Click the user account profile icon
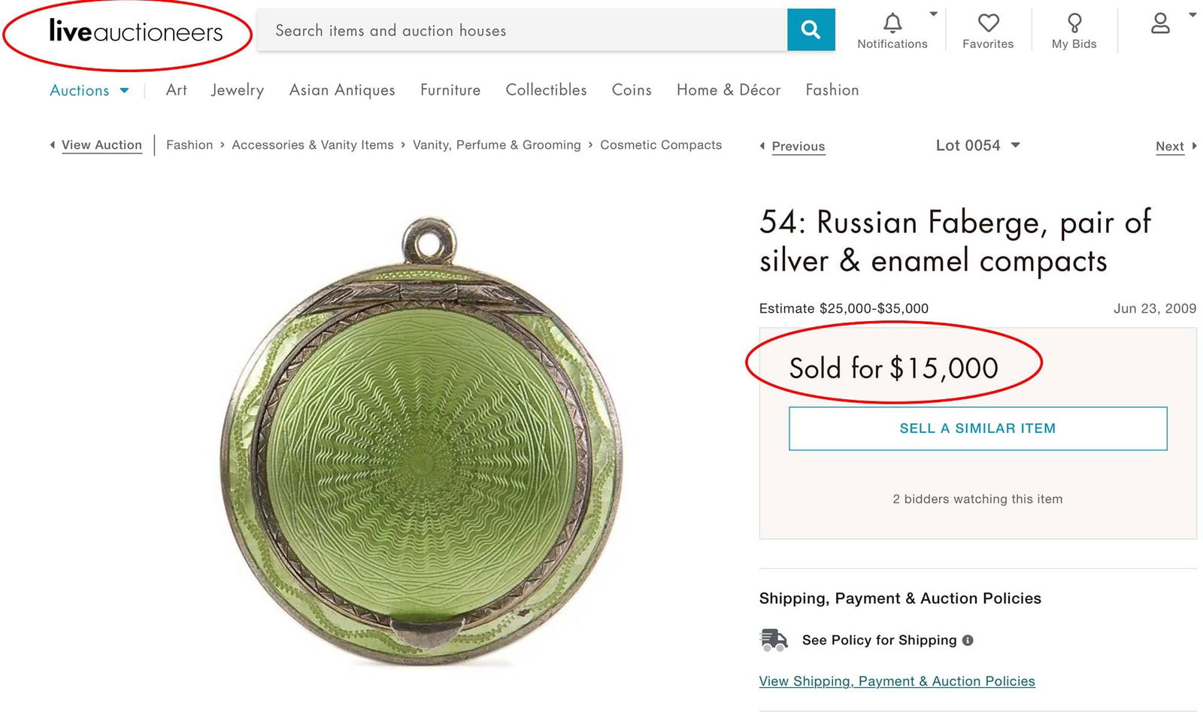 tap(1160, 24)
